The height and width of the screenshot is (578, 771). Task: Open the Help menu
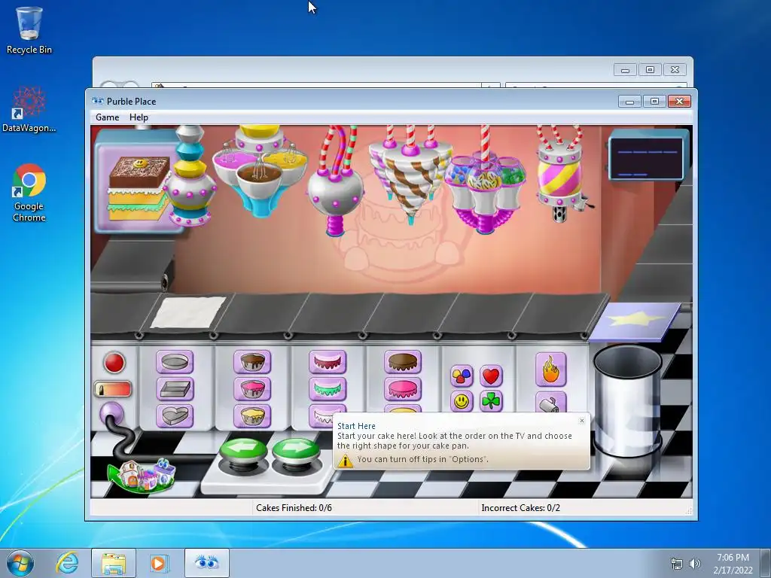[x=139, y=117]
